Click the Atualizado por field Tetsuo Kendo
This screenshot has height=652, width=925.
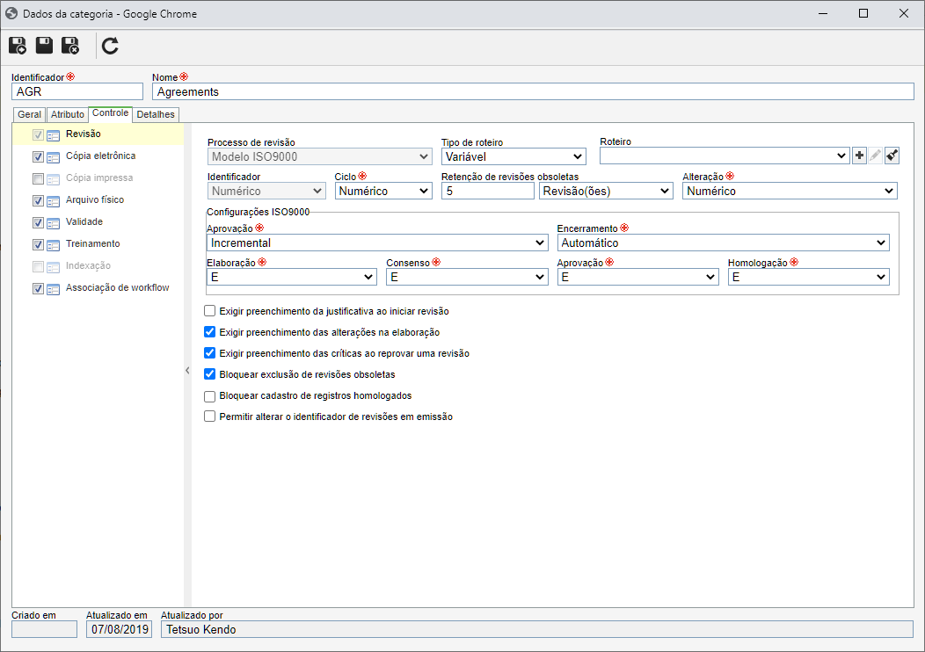click(x=537, y=630)
